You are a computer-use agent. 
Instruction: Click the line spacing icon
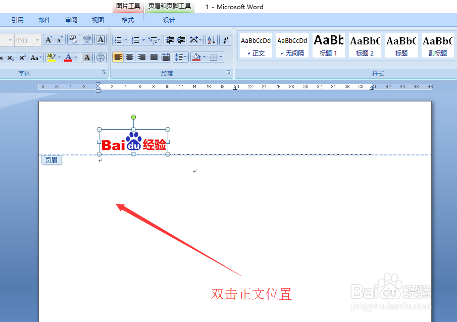[181, 57]
